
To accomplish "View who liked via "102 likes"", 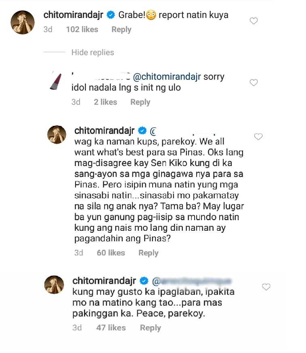I will [82, 30].
